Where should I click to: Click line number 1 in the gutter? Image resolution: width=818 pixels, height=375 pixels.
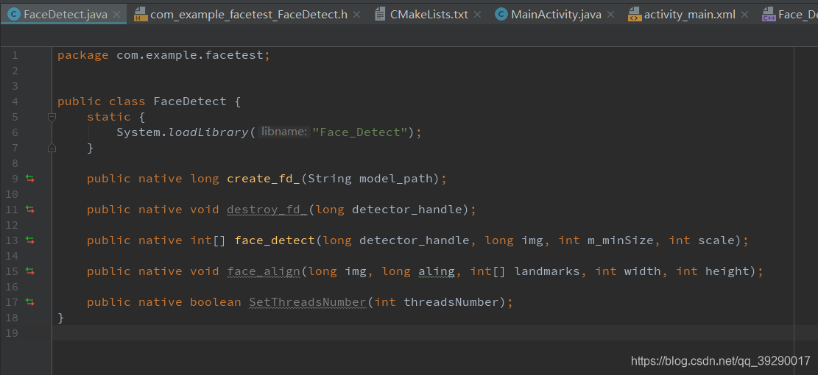coord(15,55)
